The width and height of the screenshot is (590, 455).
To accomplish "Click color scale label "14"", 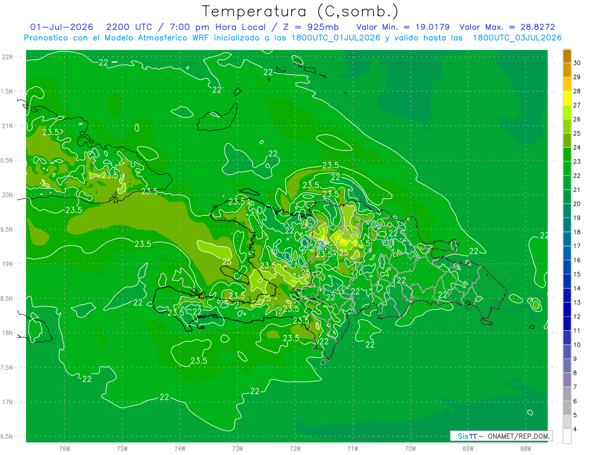I will [x=577, y=289].
